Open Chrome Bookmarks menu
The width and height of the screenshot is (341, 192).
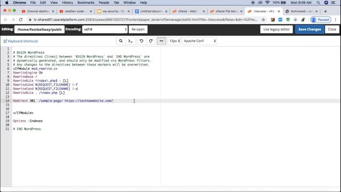(86, 3)
